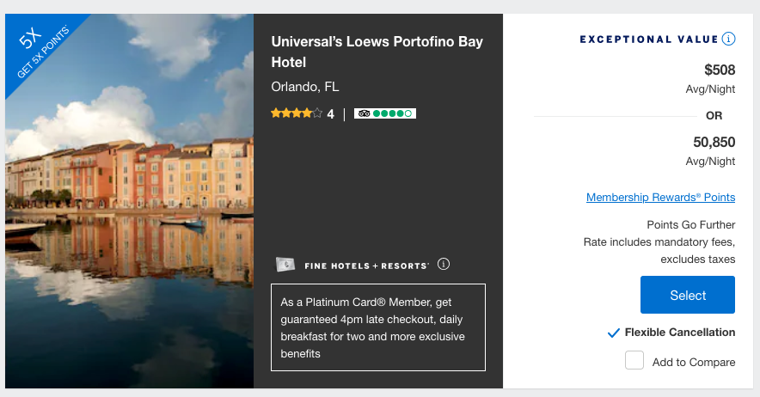This screenshot has width=760, height=397.
Task: Click the mandatory fees rate note
Action: (x=659, y=241)
